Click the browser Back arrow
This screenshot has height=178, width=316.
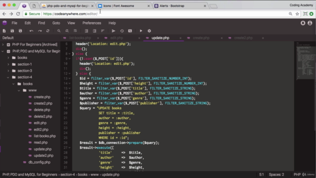click(x=4, y=14)
